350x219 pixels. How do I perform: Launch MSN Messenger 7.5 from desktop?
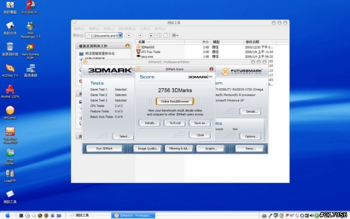point(31,30)
